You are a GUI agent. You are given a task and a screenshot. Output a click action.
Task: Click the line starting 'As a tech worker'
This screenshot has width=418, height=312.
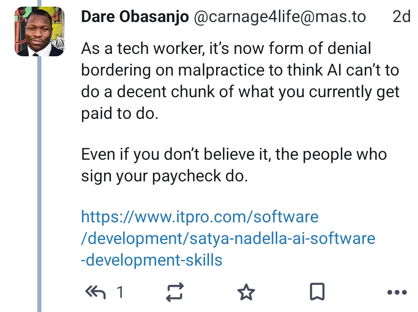(x=226, y=48)
